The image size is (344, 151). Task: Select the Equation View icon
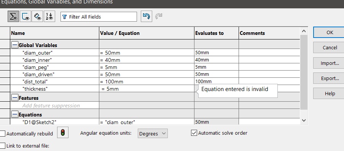tap(13, 16)
